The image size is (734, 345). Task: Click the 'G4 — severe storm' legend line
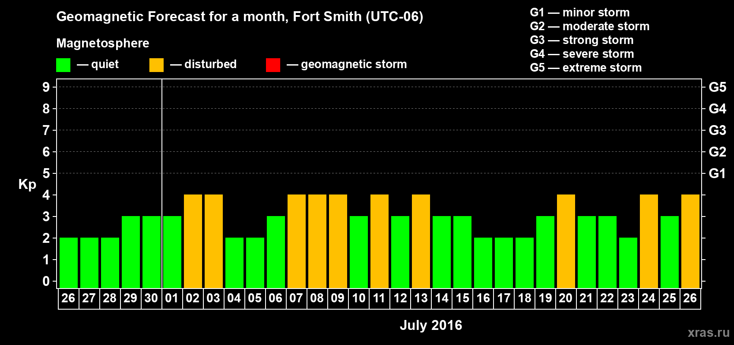[x=582, y=54]
